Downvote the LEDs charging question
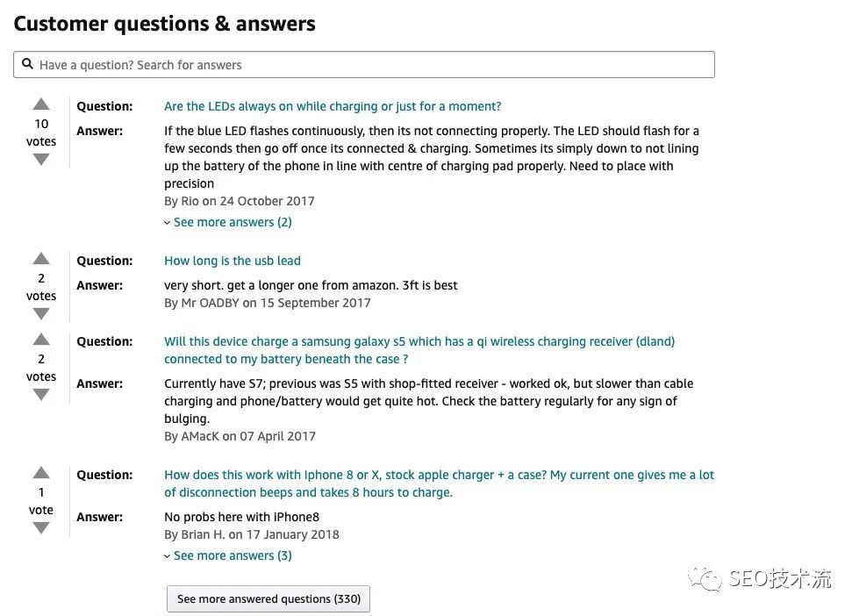Image resolution: width=859 pixels, height=616 pixels. click(x=41, y=160)
